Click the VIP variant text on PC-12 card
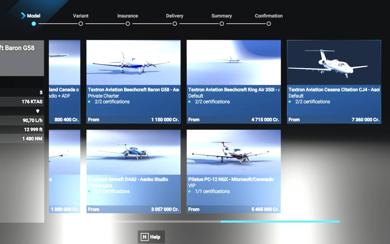Image resolution: width=390 pixels, height=244 pixels. tap(192, 186)
